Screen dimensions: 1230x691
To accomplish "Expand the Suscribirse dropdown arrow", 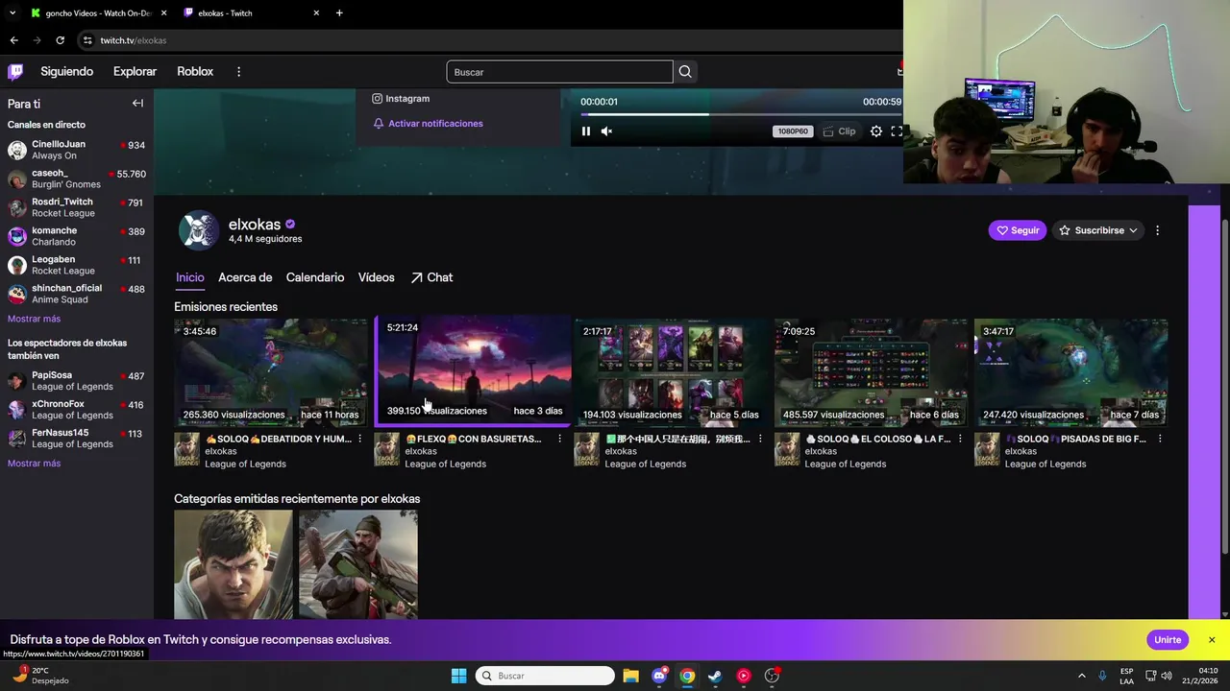I will (x=1133, y=230).
